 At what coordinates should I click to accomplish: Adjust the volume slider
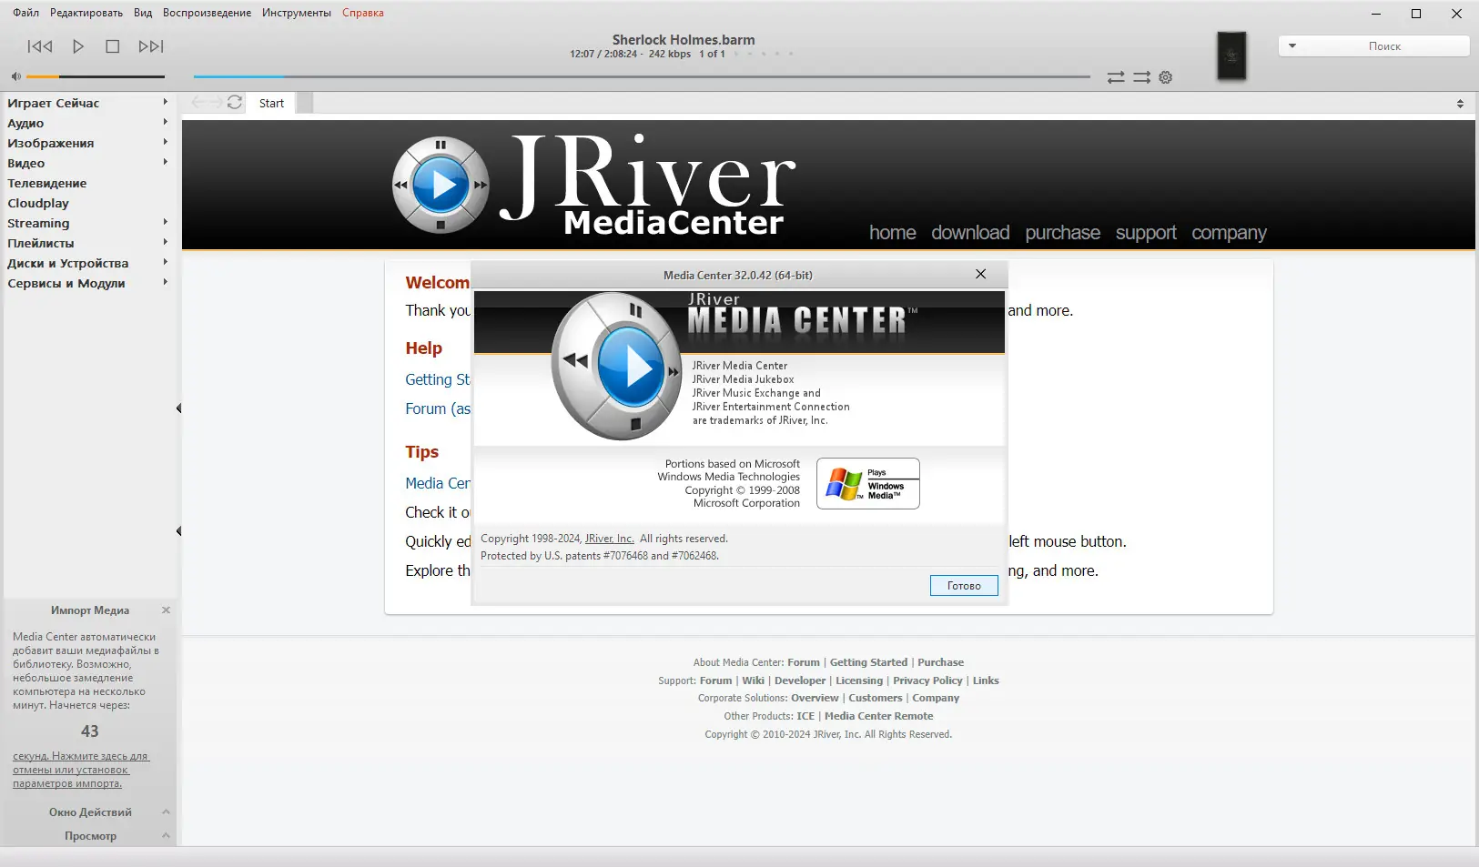point(96,76)
